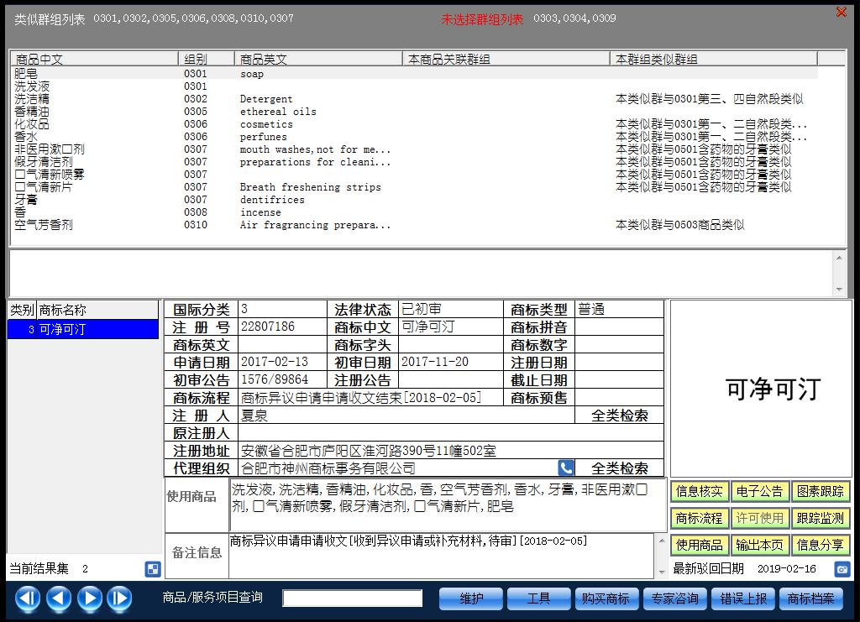Click 购买商标 to purchase a trademark

606,598
